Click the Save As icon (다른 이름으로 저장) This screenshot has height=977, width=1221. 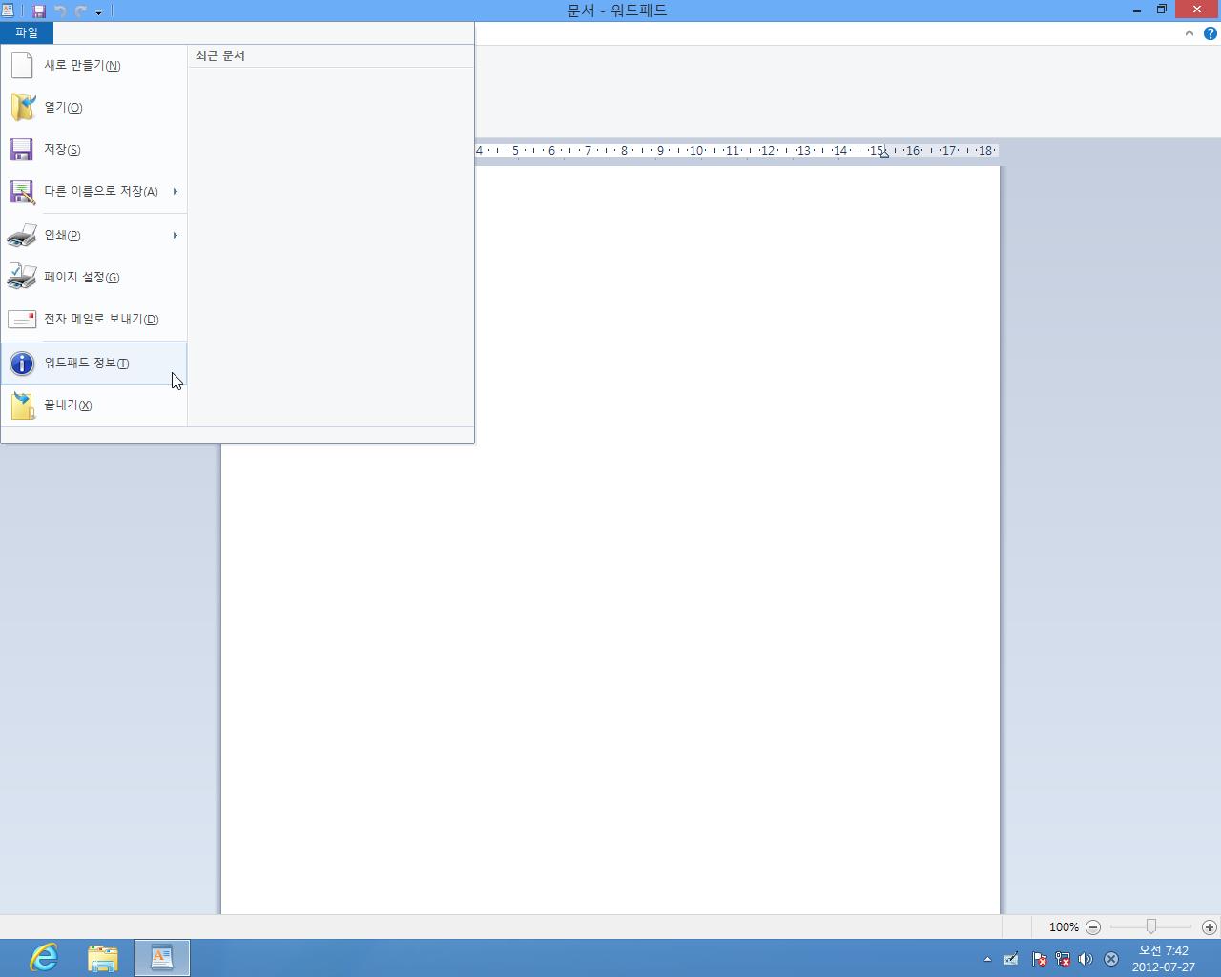[x=22, y=192]
